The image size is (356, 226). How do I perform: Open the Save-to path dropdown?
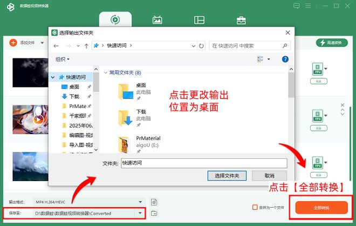pos(140,213)
